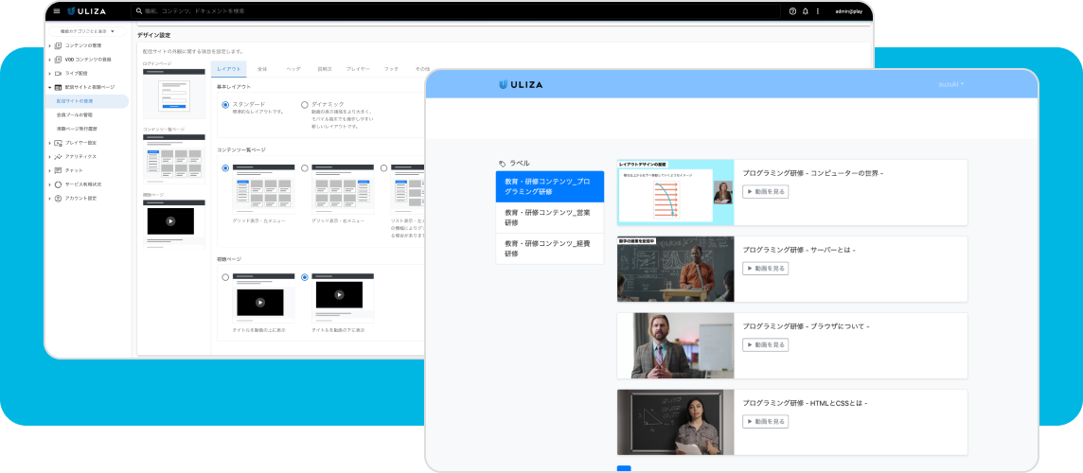Screen dimensions: 1083x473
Task: Click 動画を見る for ブラウザについて video
Action: (765, 344)
